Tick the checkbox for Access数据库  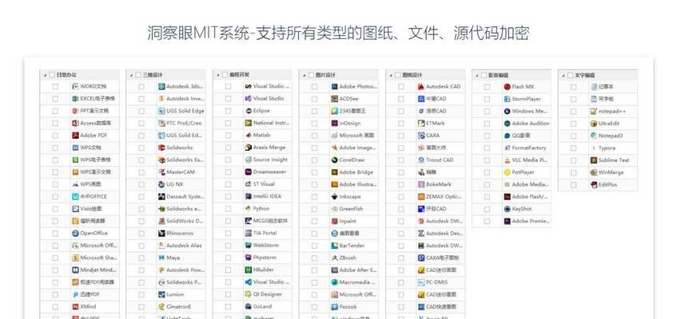(55, 124)
